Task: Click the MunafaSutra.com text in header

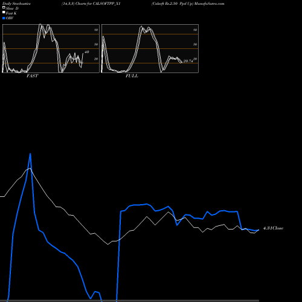Action: 209,4
